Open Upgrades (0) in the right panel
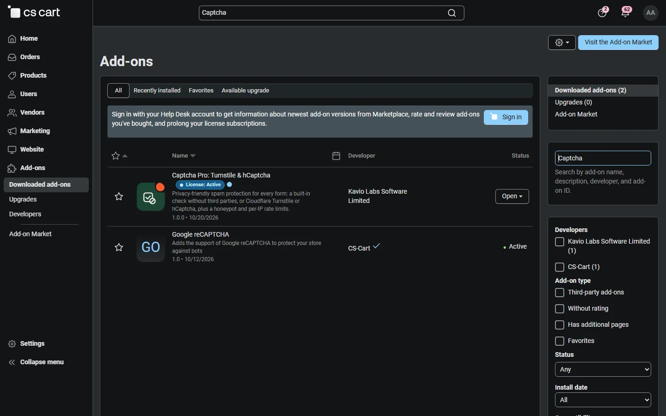Viewport: 666px width, 416px height. tap(573, 103)
